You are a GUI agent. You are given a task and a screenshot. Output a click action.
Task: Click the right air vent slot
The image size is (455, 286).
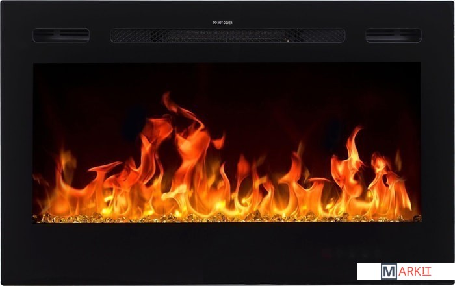[393, 35]
